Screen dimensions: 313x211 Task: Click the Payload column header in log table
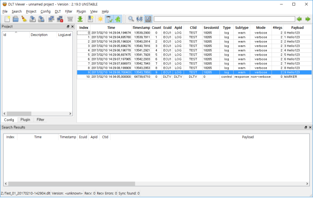(x=297, y=28)
